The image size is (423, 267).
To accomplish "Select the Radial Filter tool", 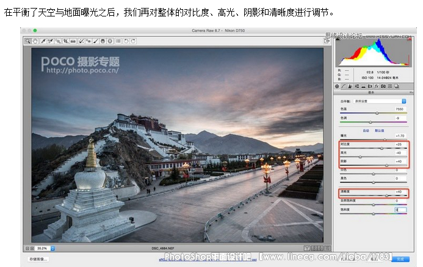I will (x=110, y=41).
